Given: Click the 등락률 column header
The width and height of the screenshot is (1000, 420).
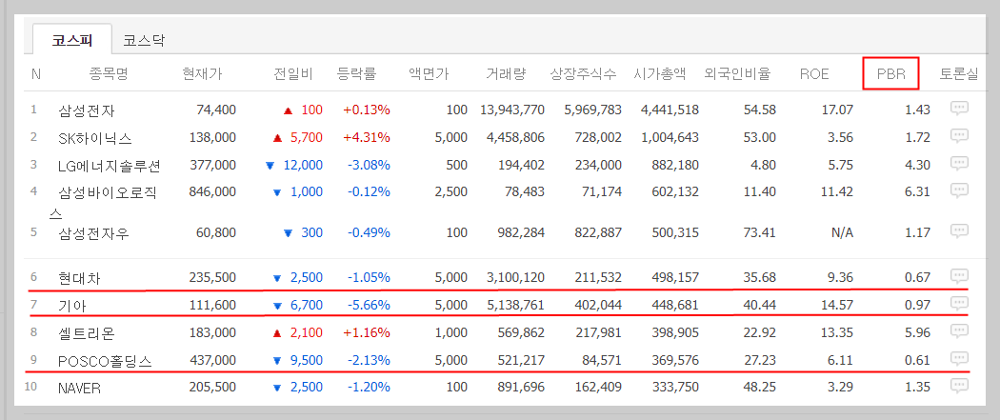Looking at the screenshot, I should pyautogui.click(x=356, y=74).
